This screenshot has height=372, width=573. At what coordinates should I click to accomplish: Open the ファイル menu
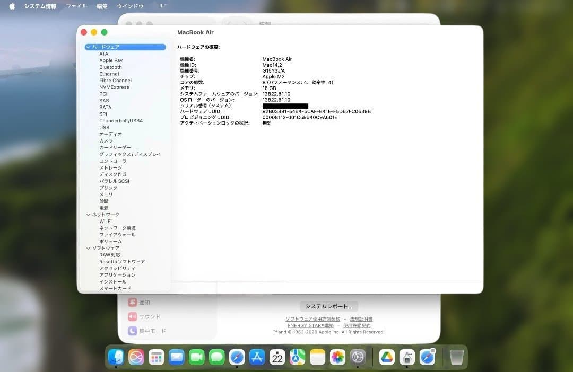tap(76, 6)
